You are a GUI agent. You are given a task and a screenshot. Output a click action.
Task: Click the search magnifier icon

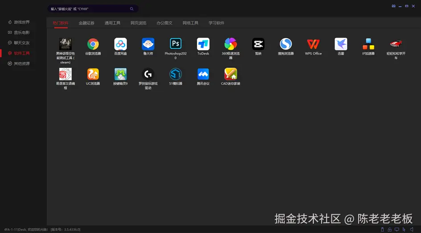click(x=131, y=9)
